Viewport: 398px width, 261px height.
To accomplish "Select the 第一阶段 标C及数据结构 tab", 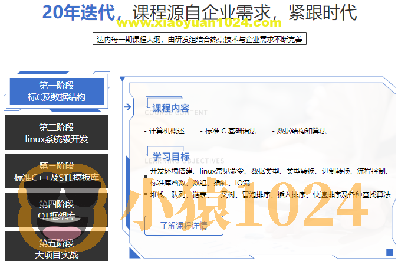I will click(57, 91).
